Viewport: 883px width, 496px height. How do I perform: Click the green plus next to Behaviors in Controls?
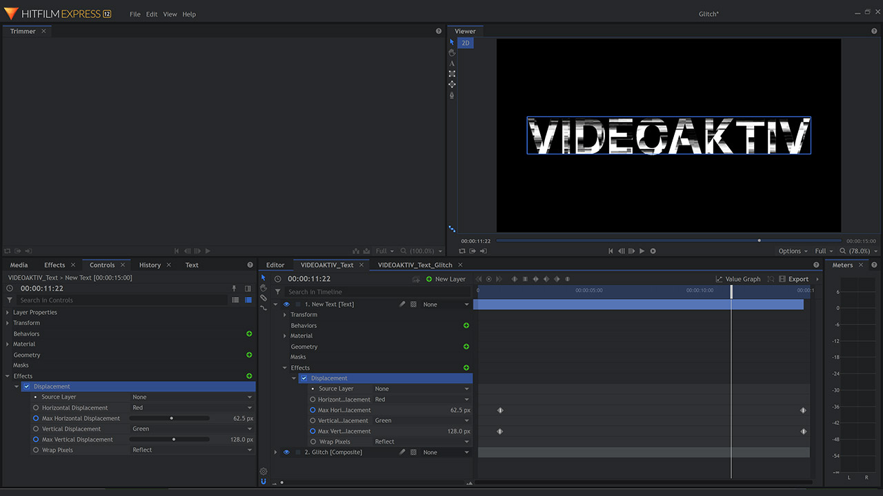[249, 333]
